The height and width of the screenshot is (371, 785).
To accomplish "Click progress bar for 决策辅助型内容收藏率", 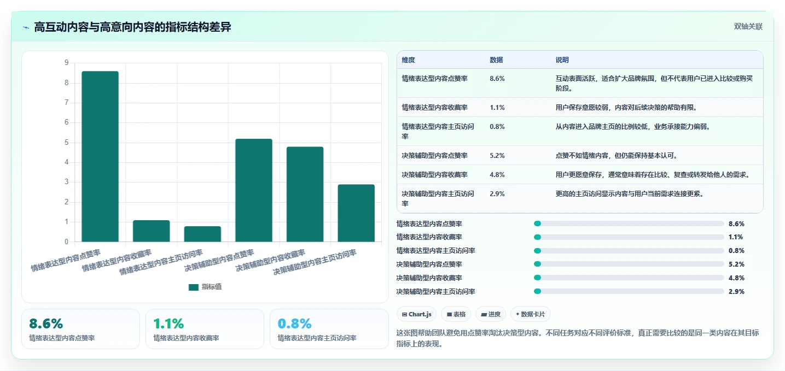I will pos(629,278).
